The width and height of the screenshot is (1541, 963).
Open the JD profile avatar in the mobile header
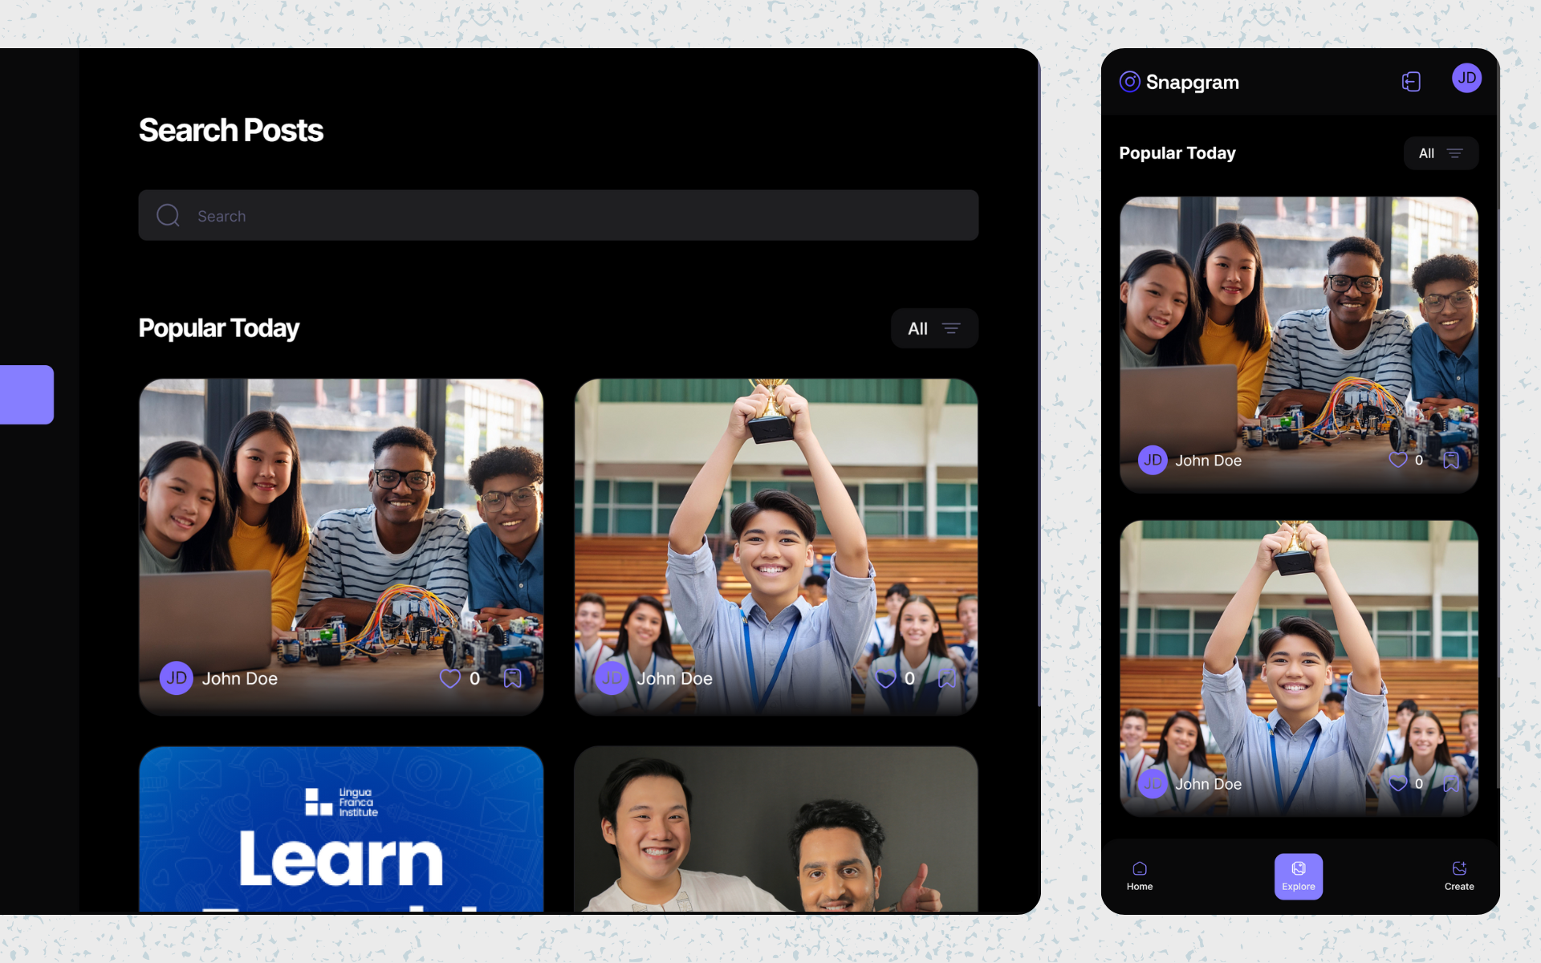[x=1466, y=78]
